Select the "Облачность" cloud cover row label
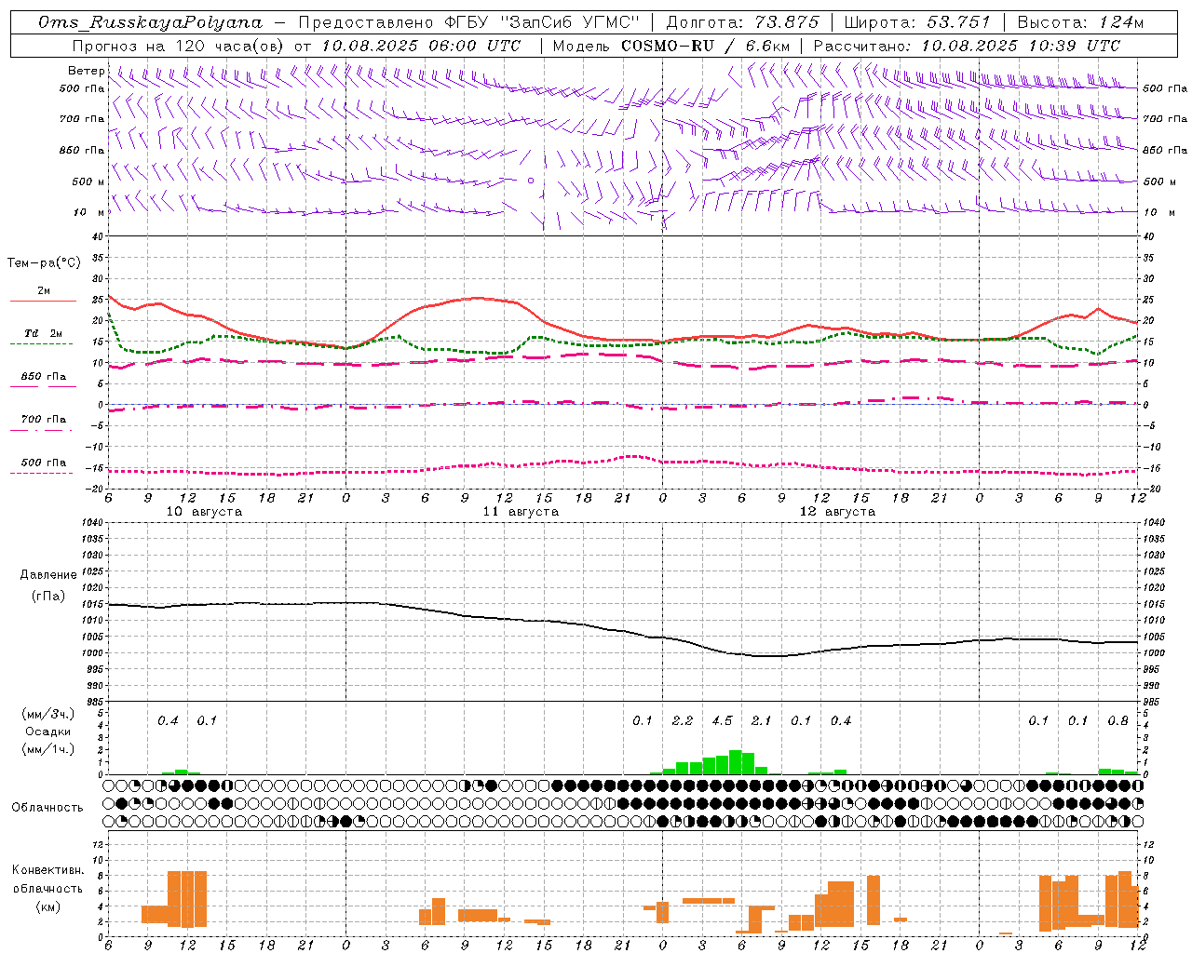1192x953 pixels. pyautogui.click(x=47, y=807)
